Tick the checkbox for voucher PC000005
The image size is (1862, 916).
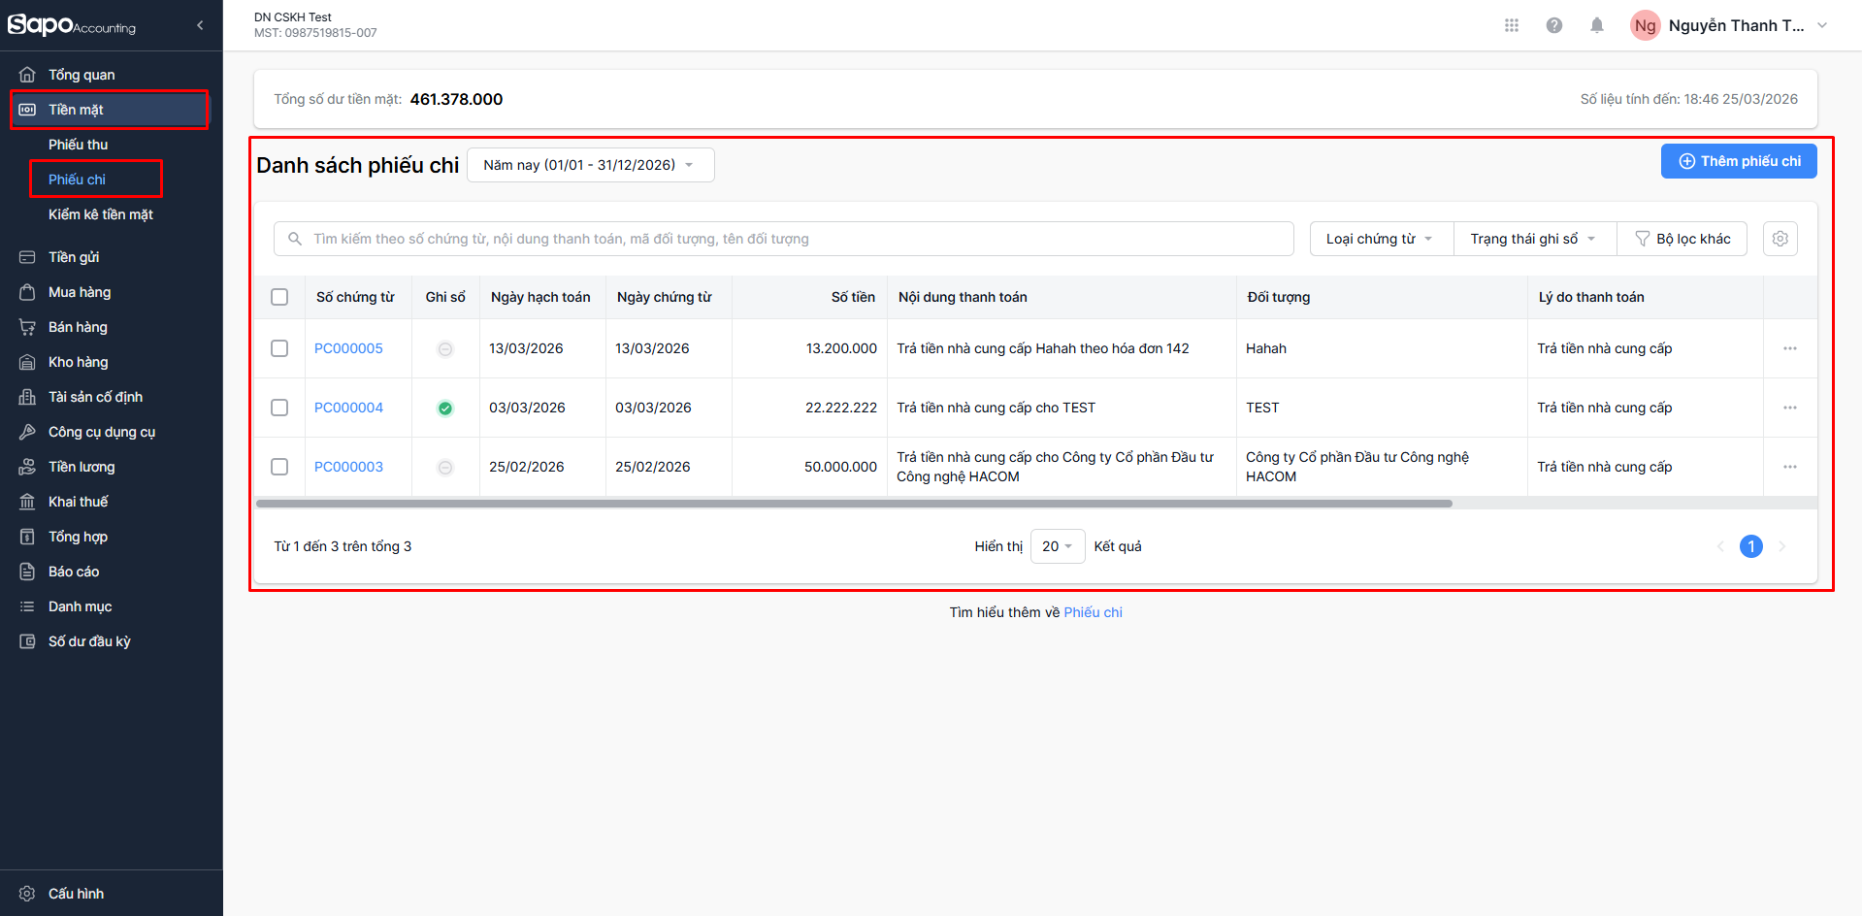[279, 348]
